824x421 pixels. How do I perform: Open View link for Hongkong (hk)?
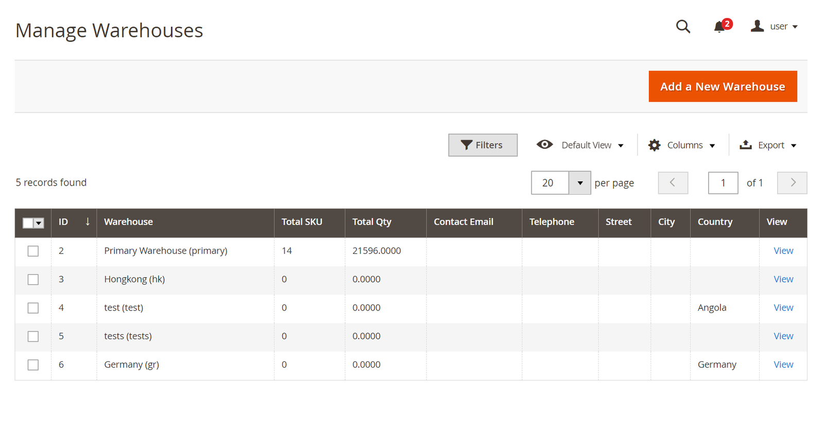click(x=783, y=279)
